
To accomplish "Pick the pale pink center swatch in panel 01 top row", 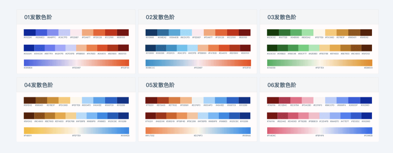I will (x=76, y=33).
